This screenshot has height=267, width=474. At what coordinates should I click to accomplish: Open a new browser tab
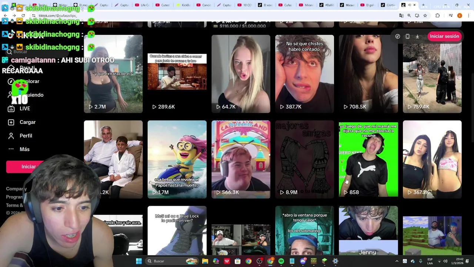click(x=423, y=5)
